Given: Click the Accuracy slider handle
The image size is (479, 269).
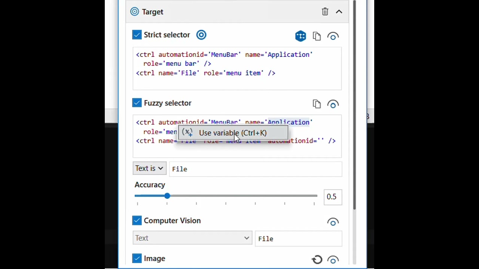Looking at the screenshot, I should (x=167, y=196).
